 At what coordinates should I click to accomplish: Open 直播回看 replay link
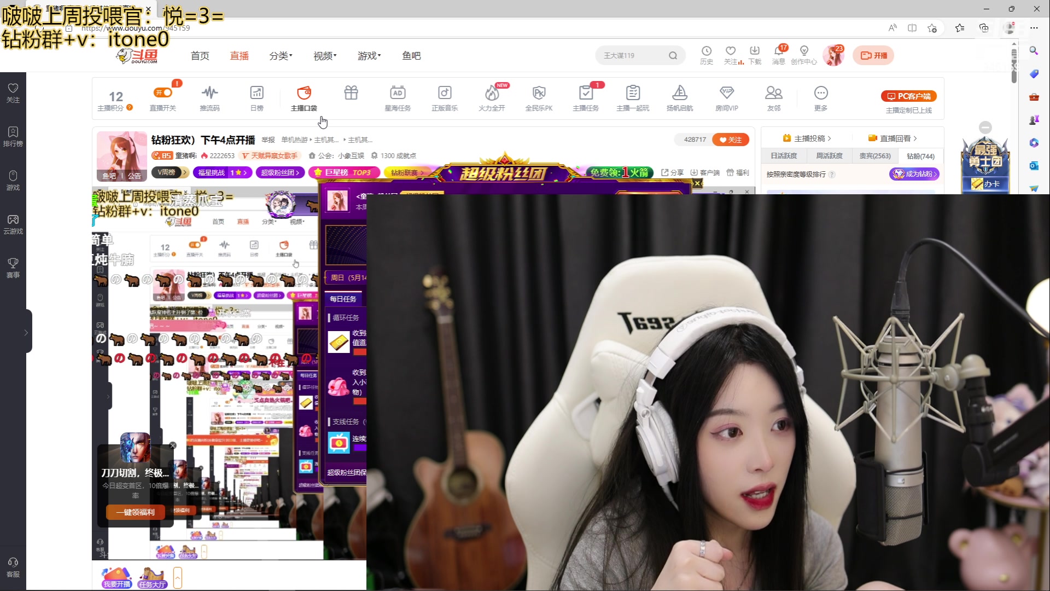coord(892,138)
